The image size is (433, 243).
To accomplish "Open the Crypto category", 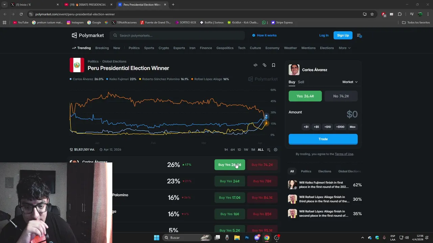I will [x=164, y=48].
